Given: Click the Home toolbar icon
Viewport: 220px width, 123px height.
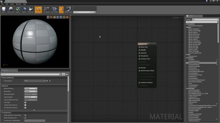Looking at the screenshot, I should pyautogui.click(x=24, y=10).
